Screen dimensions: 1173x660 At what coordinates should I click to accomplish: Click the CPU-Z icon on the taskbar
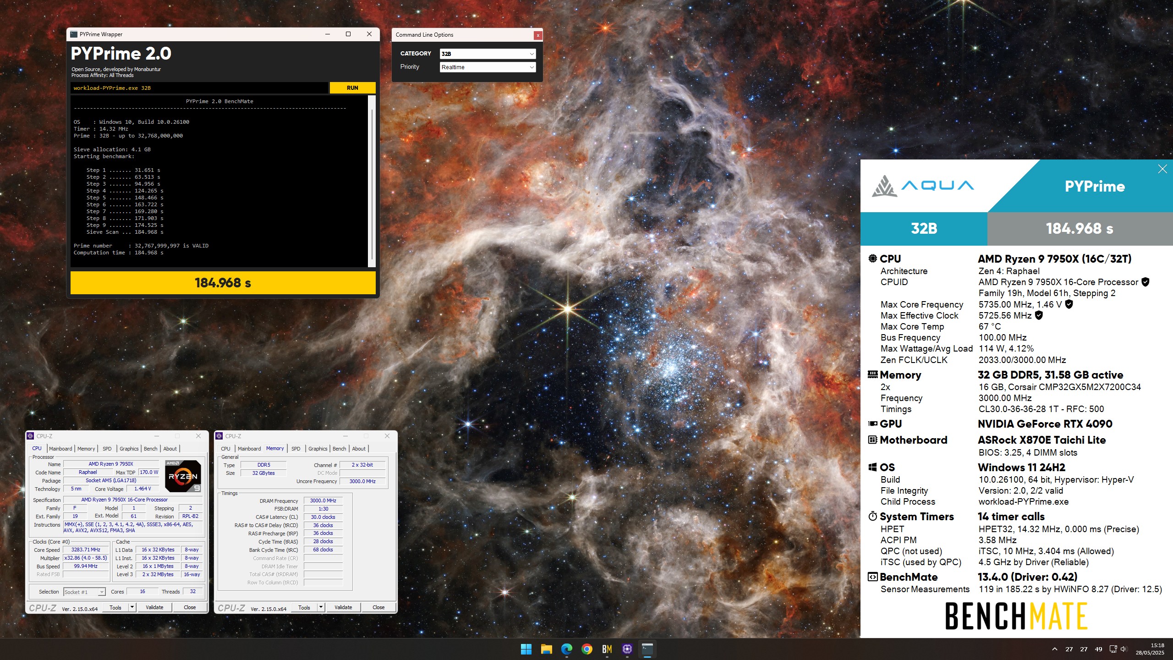click(x=627, y=649)
